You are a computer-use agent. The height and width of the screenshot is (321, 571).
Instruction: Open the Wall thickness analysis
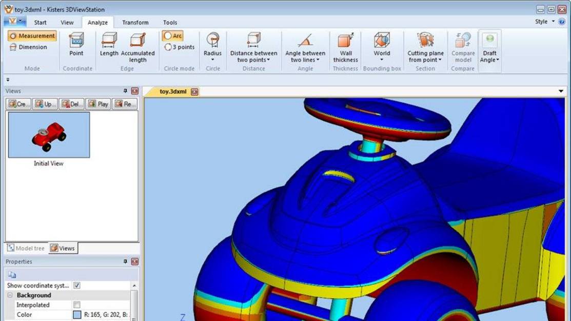pyautogui.click(x=345, y=47)
